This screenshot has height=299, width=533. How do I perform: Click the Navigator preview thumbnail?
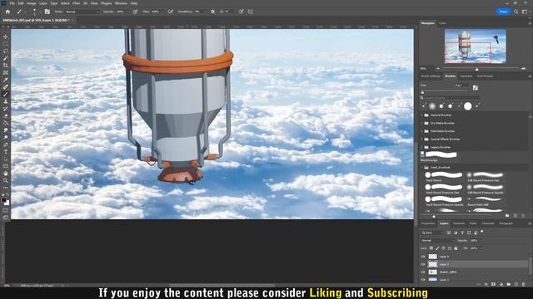476,47
